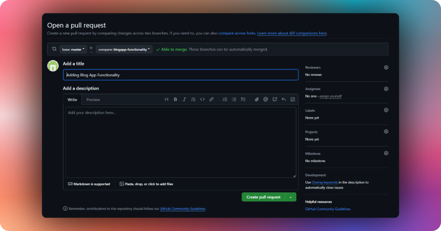Click the user avatar next to title
Screen dimensions: 441x231
53,66
